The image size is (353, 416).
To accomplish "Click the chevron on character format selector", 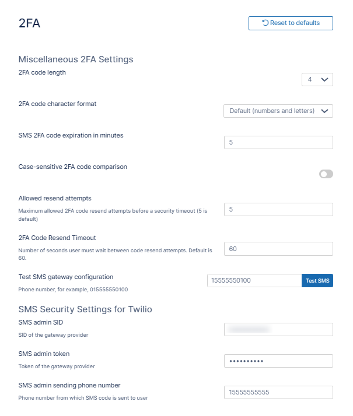I will coord(325,111).
